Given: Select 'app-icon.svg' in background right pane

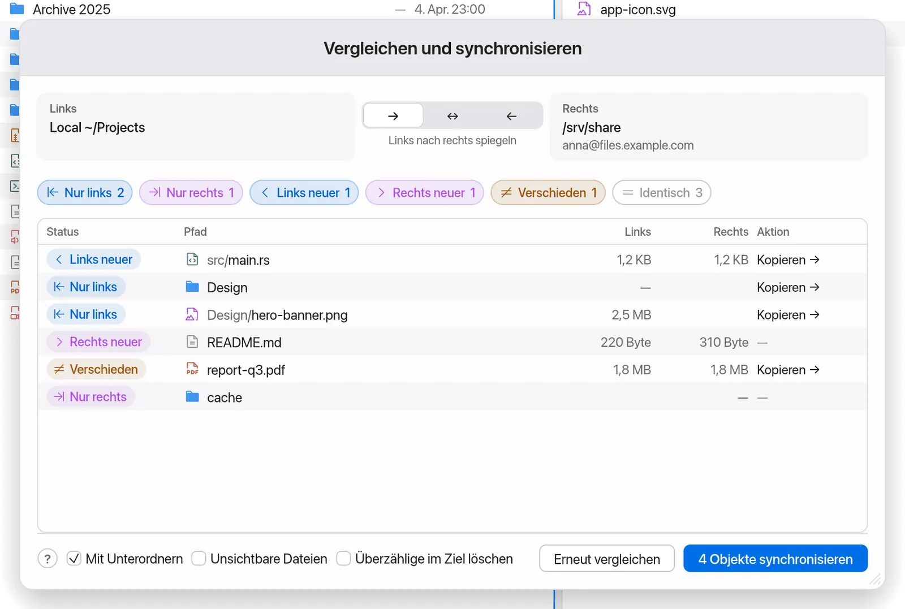Looking at the screenshot, I should tap(638, 10).
